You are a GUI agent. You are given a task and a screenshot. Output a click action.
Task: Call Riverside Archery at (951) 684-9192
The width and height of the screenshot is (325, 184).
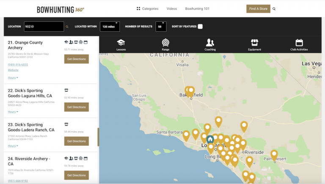coord(18,181)
